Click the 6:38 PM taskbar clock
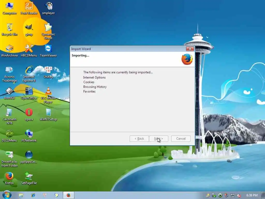Screen dimensions: 265x199 252,195
